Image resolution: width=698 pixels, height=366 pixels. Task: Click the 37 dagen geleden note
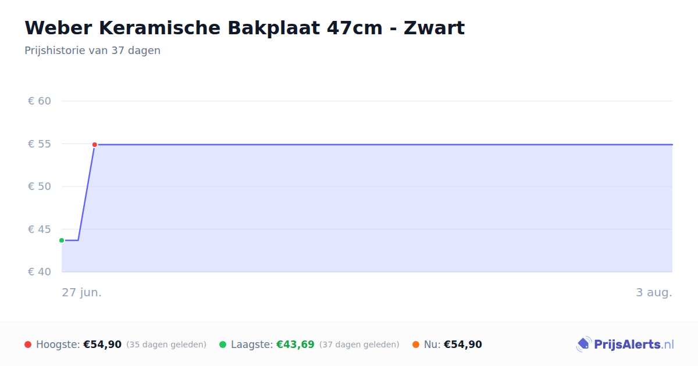359,345
